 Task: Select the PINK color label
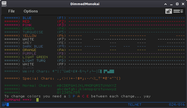(x=27, y=25)
